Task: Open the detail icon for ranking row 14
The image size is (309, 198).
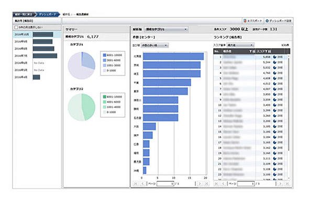Action: [274, 126]
